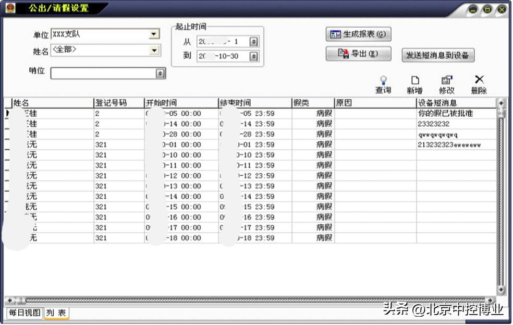Screen dimensions: 513x325
Task: Click the 新增 (new) document icon
Action: coord(414,80)
